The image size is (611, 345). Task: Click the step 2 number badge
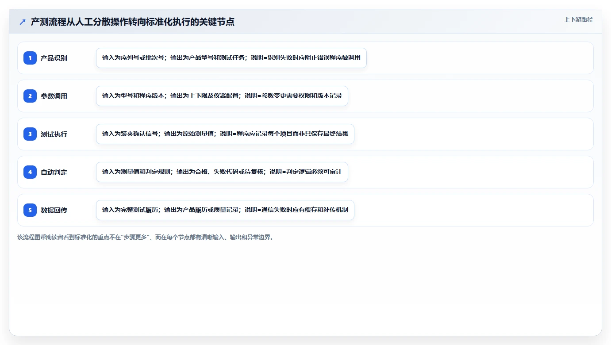pos(30,96)
